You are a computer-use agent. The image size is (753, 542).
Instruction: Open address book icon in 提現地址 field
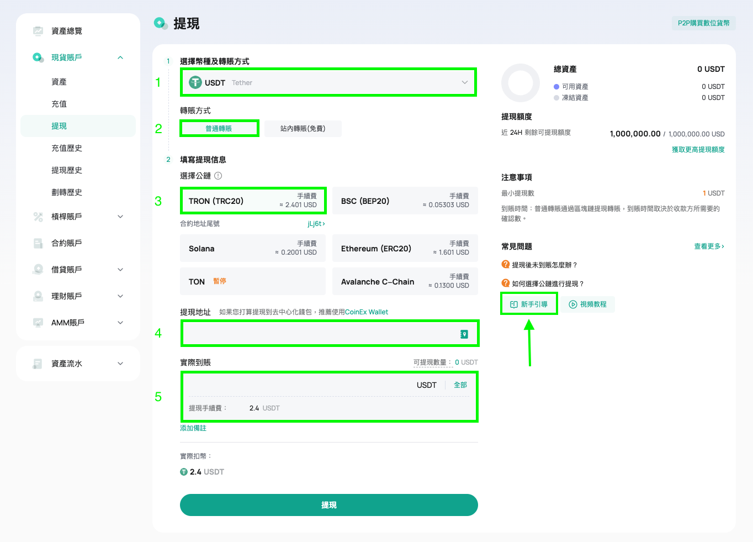click(x=464, y=334)
